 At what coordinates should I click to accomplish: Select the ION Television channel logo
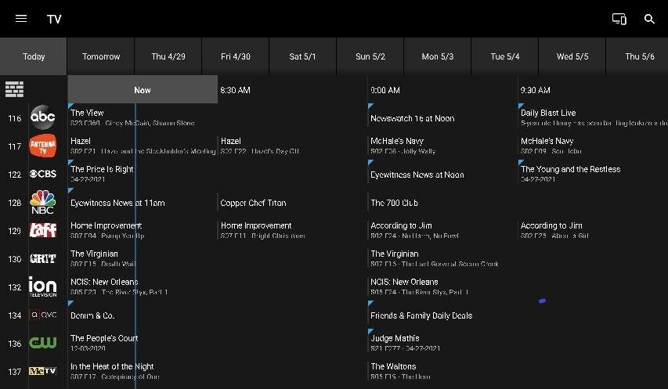[42, 286]
